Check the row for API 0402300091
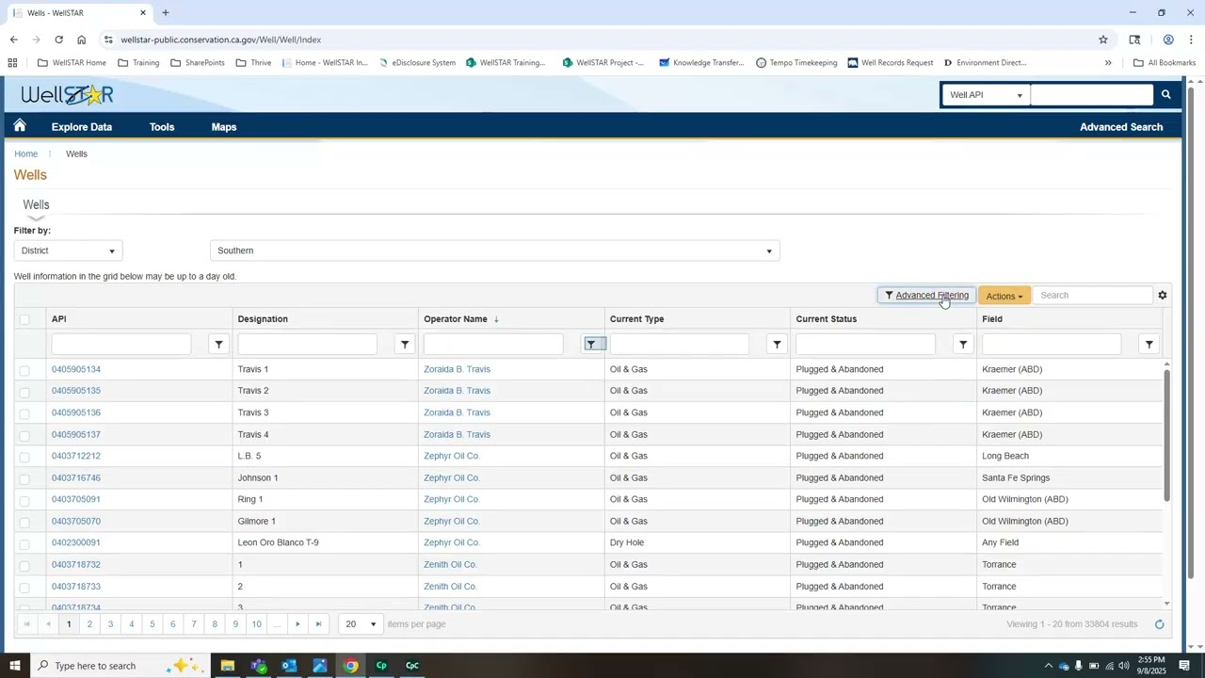This screenshot has width=1205, height=678. pos(24,543)
